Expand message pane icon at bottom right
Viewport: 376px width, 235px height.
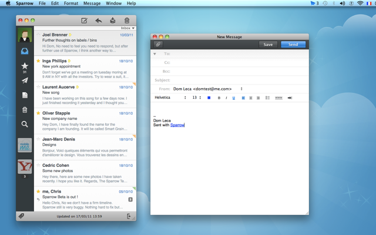(129, 216)
